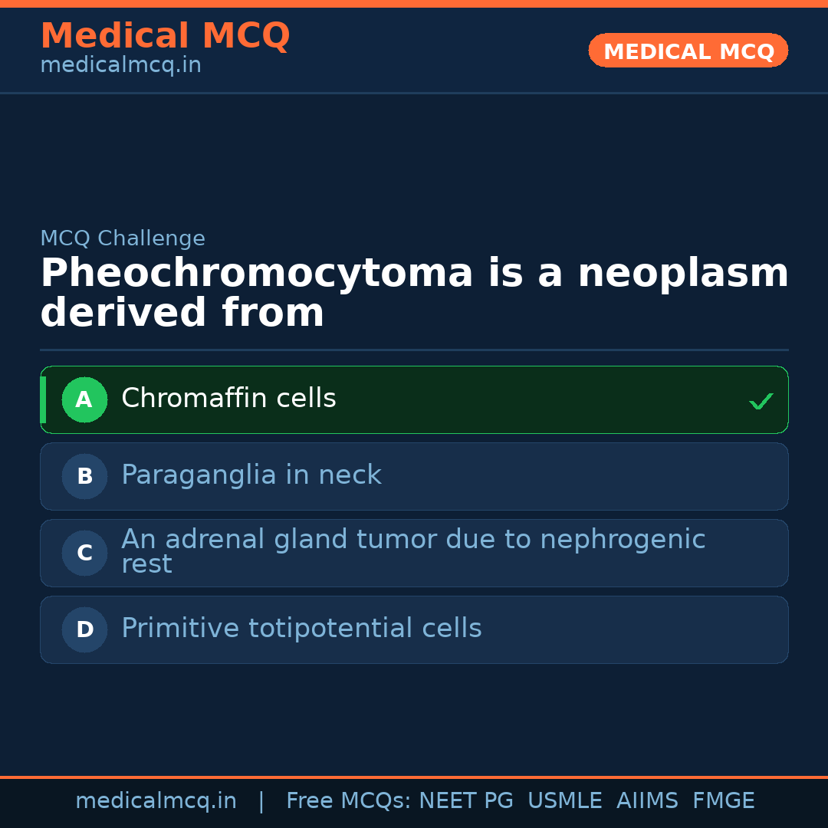Click the green A letter circle

(84, 399)
